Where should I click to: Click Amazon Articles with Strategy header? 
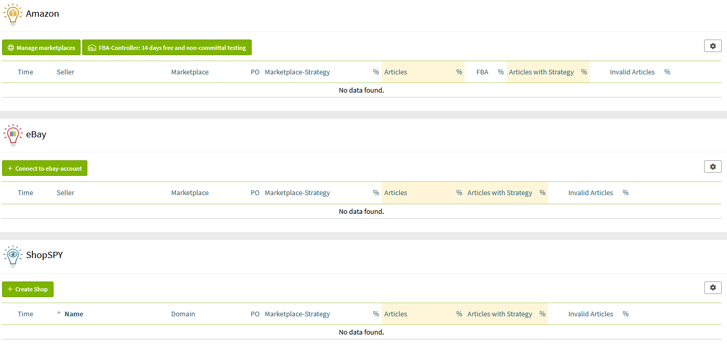click(541, 72)
